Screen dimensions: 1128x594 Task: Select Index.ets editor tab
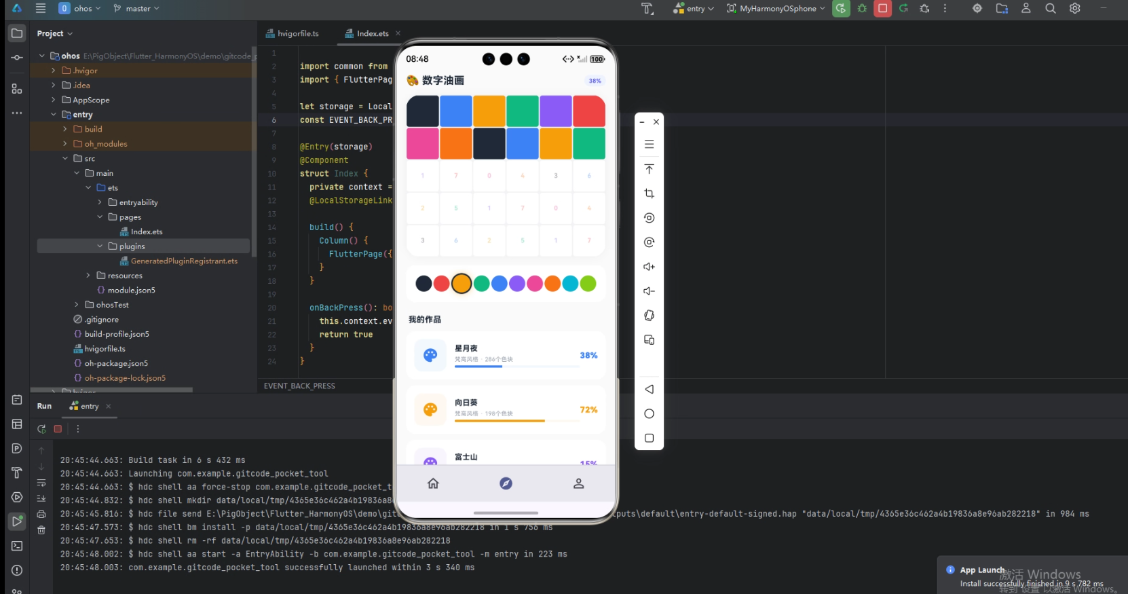[x=366, y=33]
